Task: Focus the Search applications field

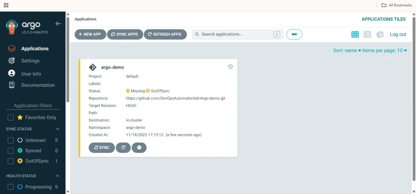Action: (x=236, y=34)
